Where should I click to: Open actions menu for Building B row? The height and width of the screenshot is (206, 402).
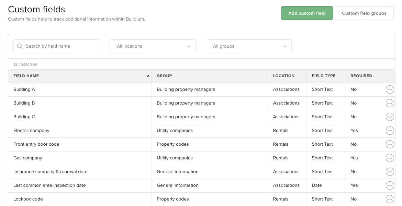coord(390,103)
